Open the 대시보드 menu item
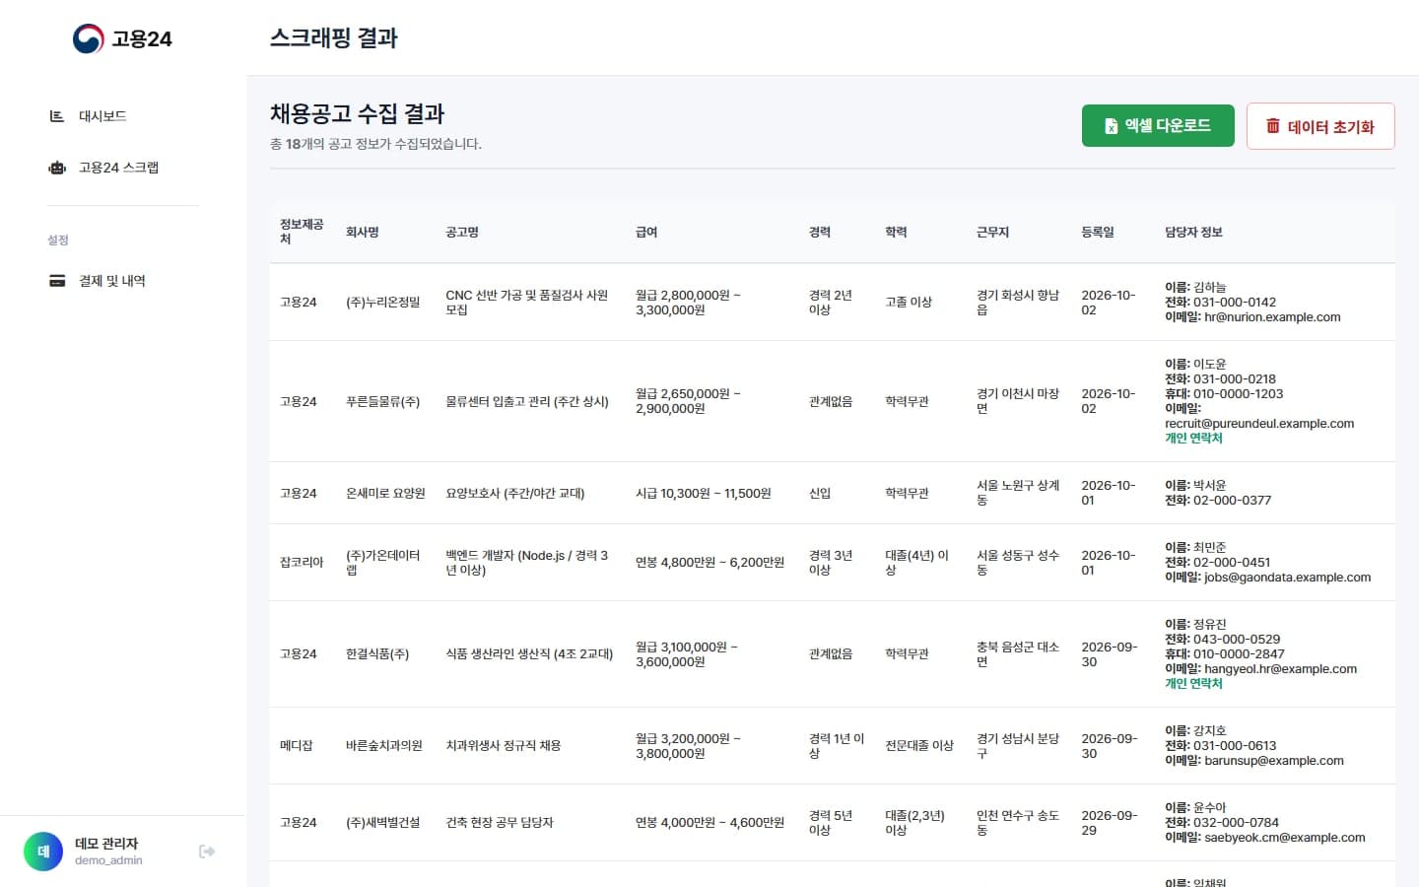The height and width of the screenshot is (887, 1419). [x=123, y=116]
